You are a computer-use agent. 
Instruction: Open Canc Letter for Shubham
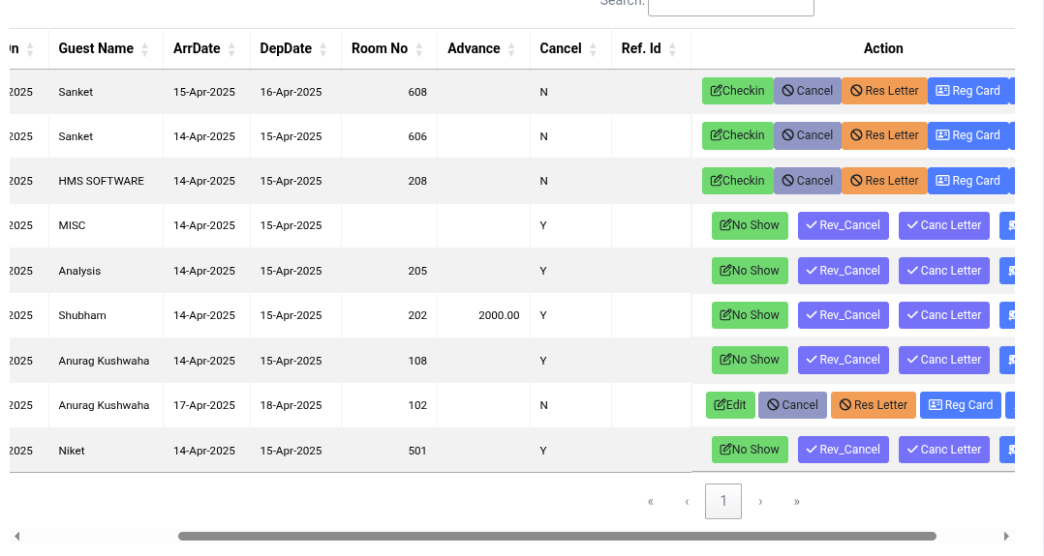pos(943,315)
